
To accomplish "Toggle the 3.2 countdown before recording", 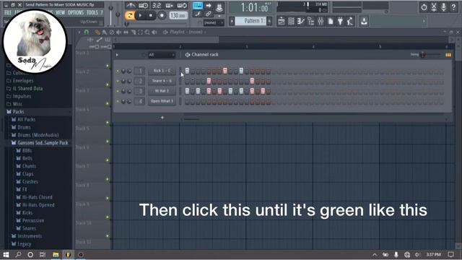I will (x=157, y=5).
